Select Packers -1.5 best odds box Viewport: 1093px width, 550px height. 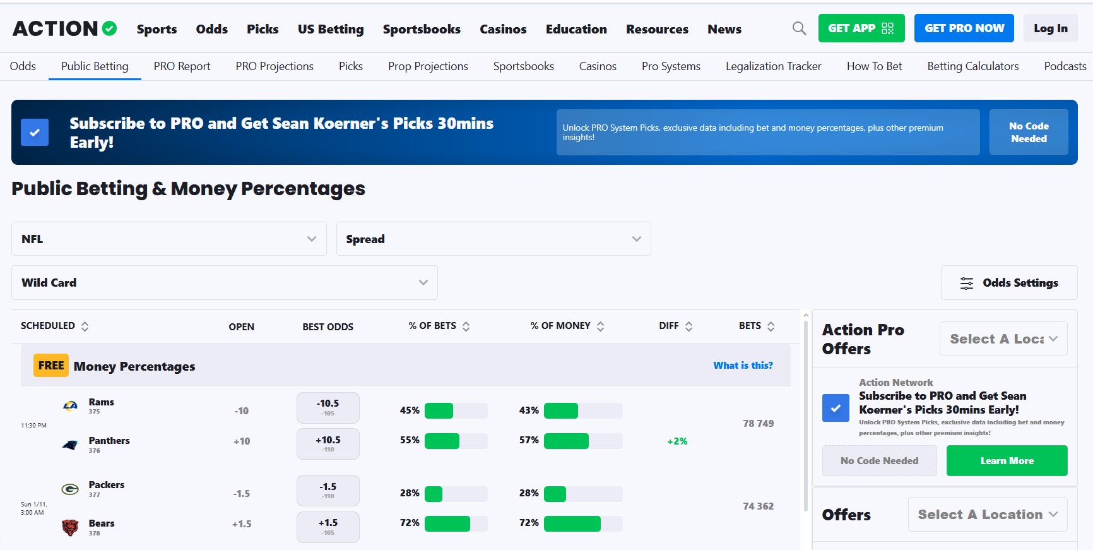(328, 491)
